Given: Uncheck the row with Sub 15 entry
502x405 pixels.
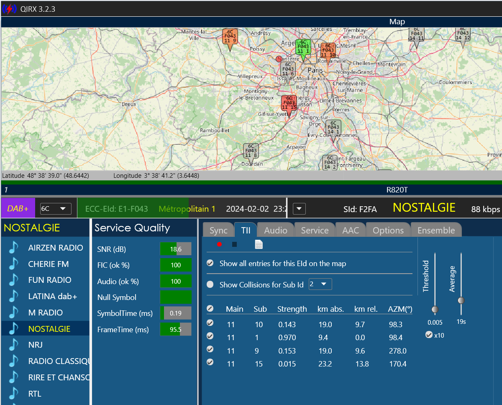Looking at the screenshot, I should (210, 362).
